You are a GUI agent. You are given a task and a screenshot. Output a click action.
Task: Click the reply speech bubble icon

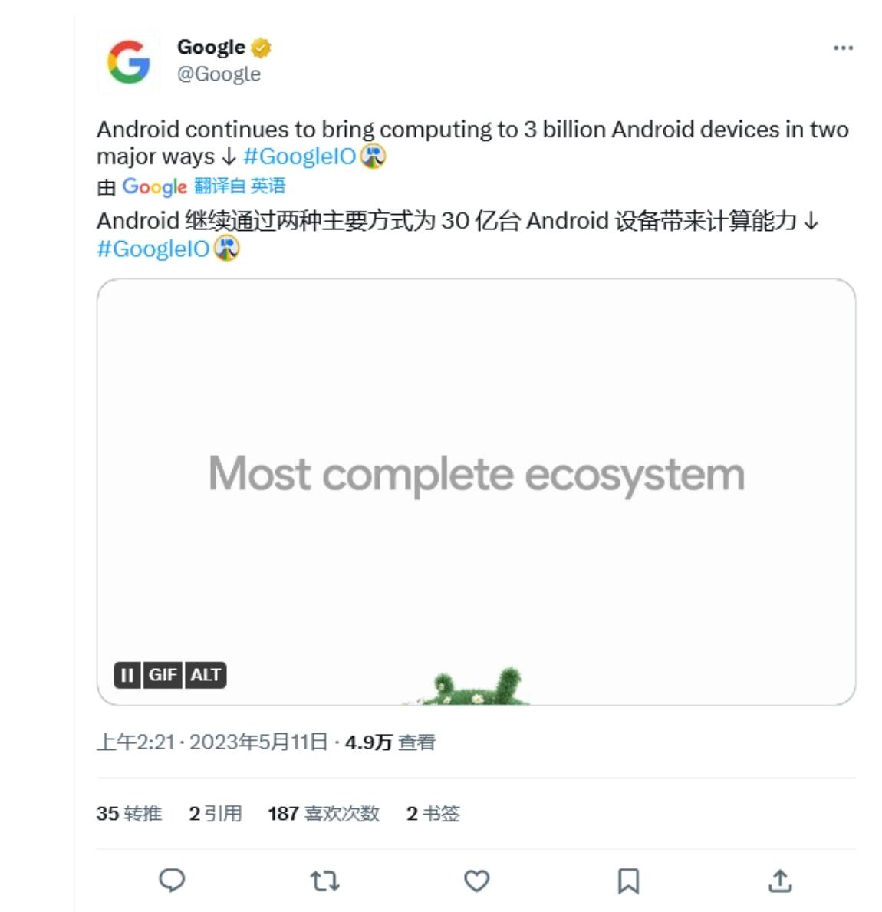coord(172,881)
